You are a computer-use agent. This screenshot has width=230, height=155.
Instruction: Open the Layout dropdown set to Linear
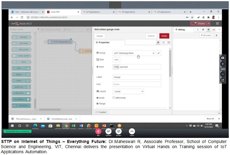pyautogui.click(x=128, y=91)
